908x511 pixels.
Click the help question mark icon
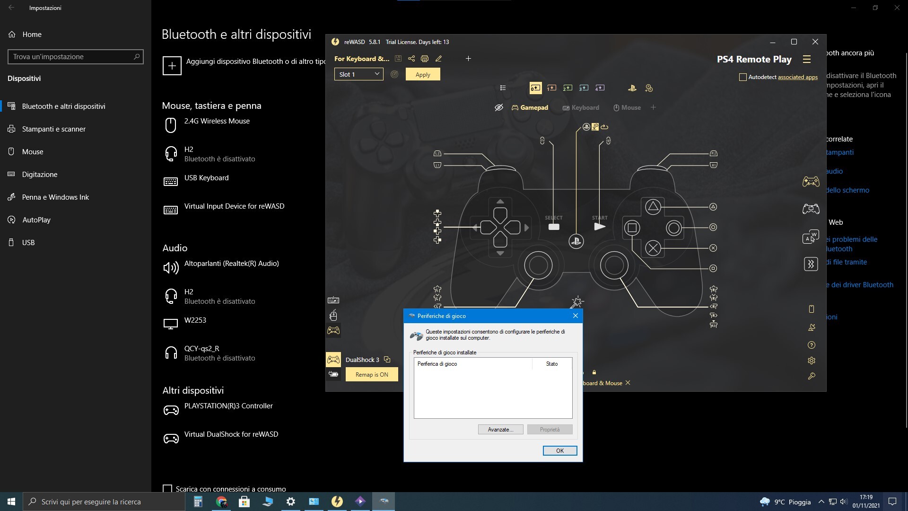[812, 345]
